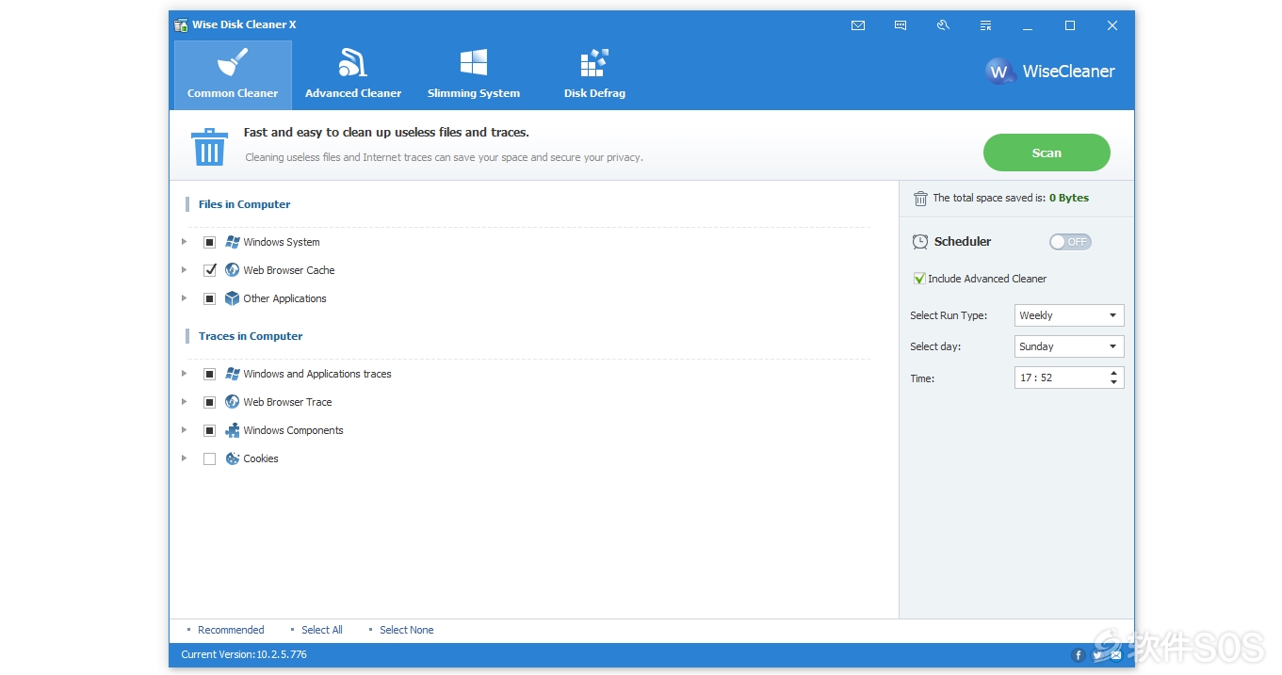The width and height of the screenshot is (1282, 675).
Task: Uncheck the Web Browser Cache checkbox
Action: coord(209,270)
